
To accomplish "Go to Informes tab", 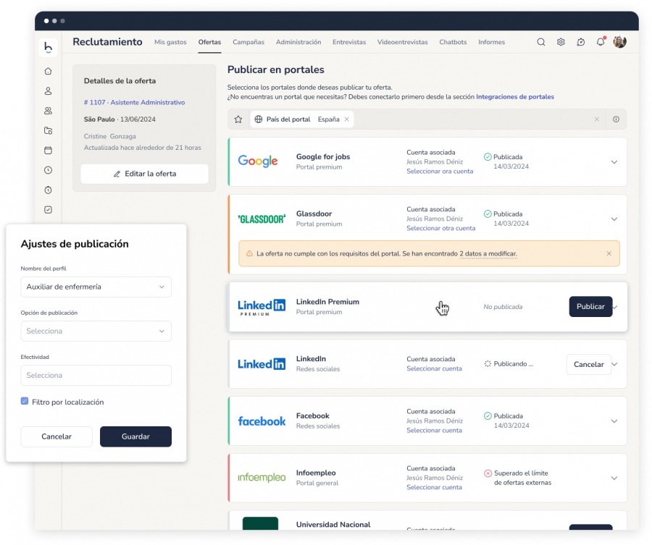I will coord(491,42).
